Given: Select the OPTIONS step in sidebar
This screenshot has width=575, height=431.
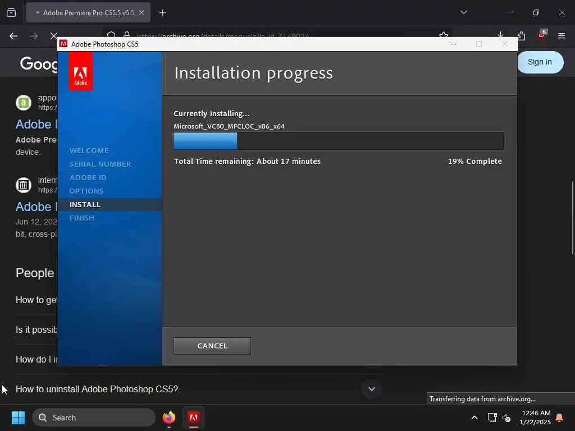Looking at the screenshot, I should pyautogui.click(x=86, y=191).
